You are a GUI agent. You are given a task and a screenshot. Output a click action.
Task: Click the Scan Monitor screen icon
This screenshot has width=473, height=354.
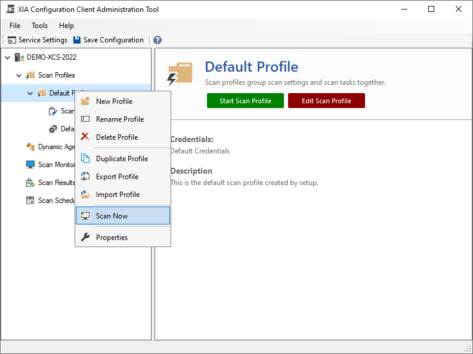(x=30, y=165)
